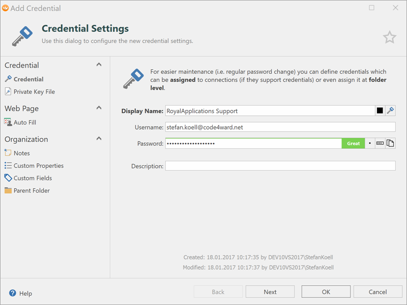407x305 pixels.
Task: Go to the Auto Fill page
Action: [24, 123]
